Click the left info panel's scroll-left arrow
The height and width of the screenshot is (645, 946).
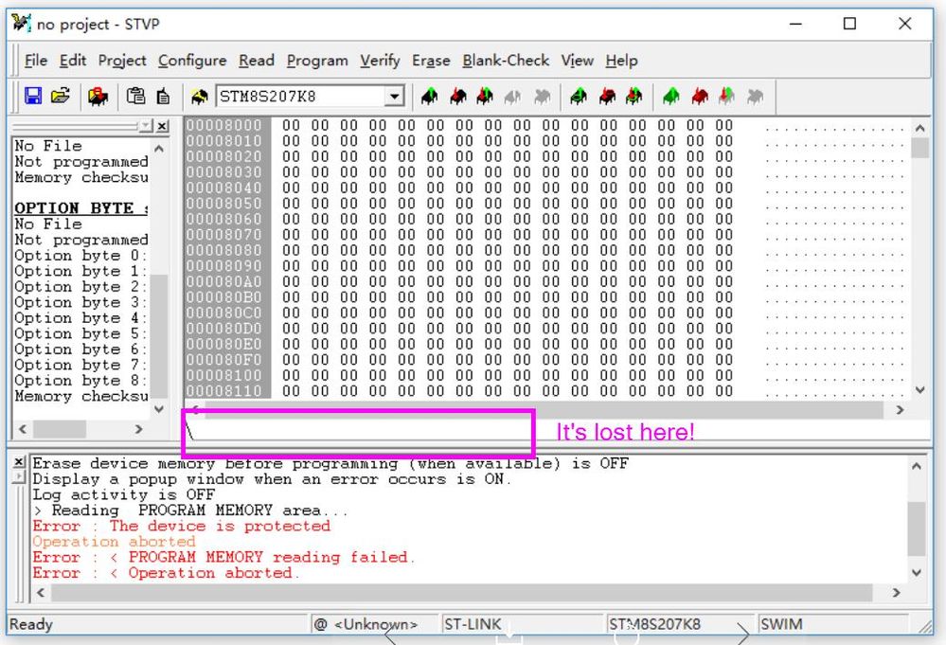[23, 429]
